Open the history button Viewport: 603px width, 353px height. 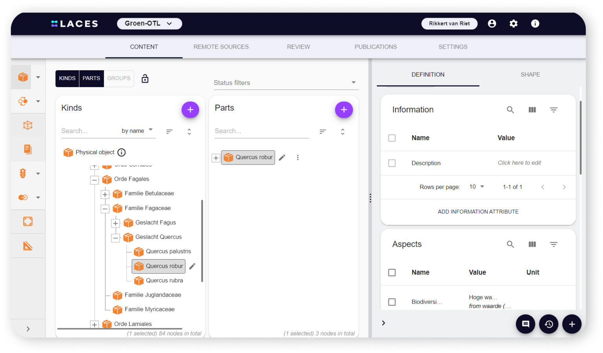(548, 324)
